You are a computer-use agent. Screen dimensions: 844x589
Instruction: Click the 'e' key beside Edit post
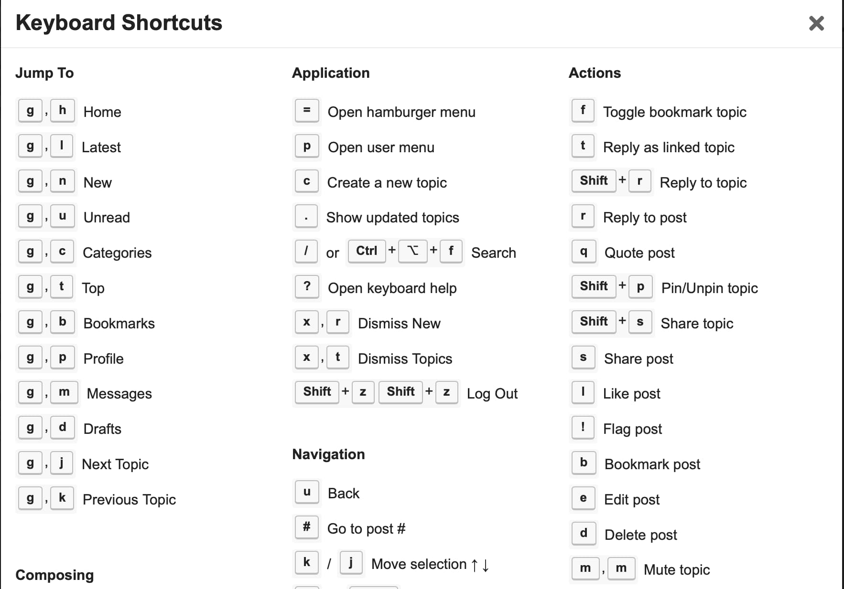click(x=584, y=498)
